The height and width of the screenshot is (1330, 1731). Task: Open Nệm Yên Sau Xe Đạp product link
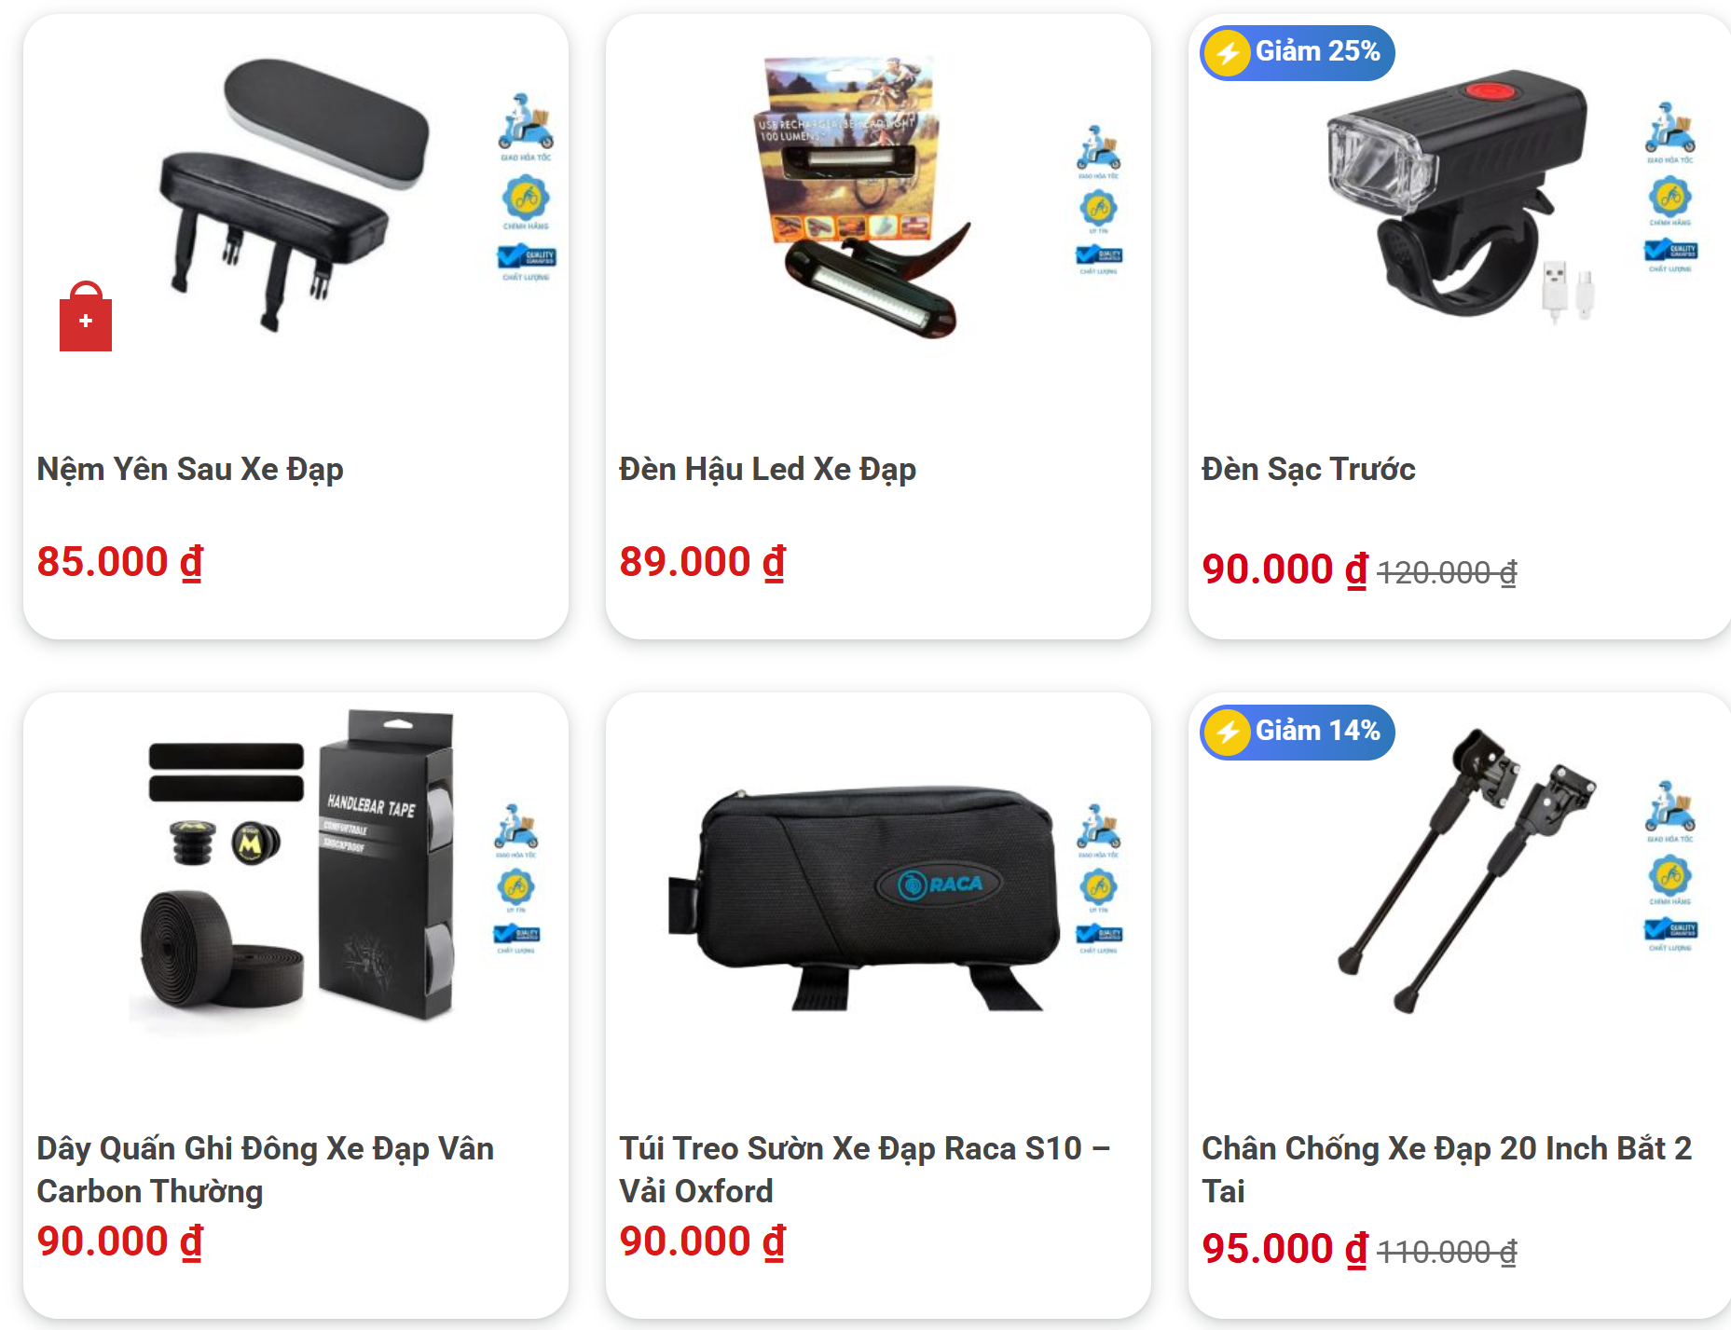190,469
